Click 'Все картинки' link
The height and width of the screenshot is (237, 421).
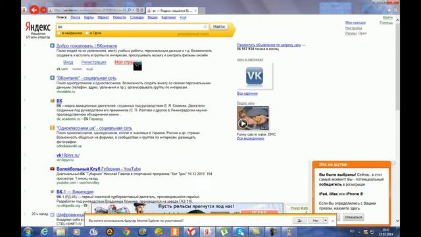click(x=247, y=93)
